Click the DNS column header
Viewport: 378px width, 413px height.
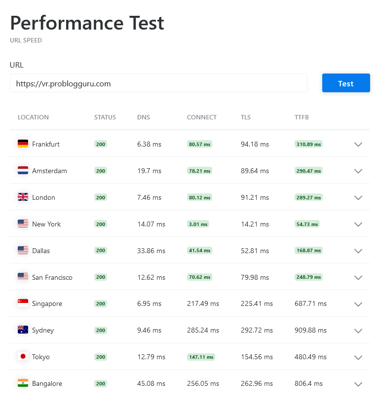point(144,117)
